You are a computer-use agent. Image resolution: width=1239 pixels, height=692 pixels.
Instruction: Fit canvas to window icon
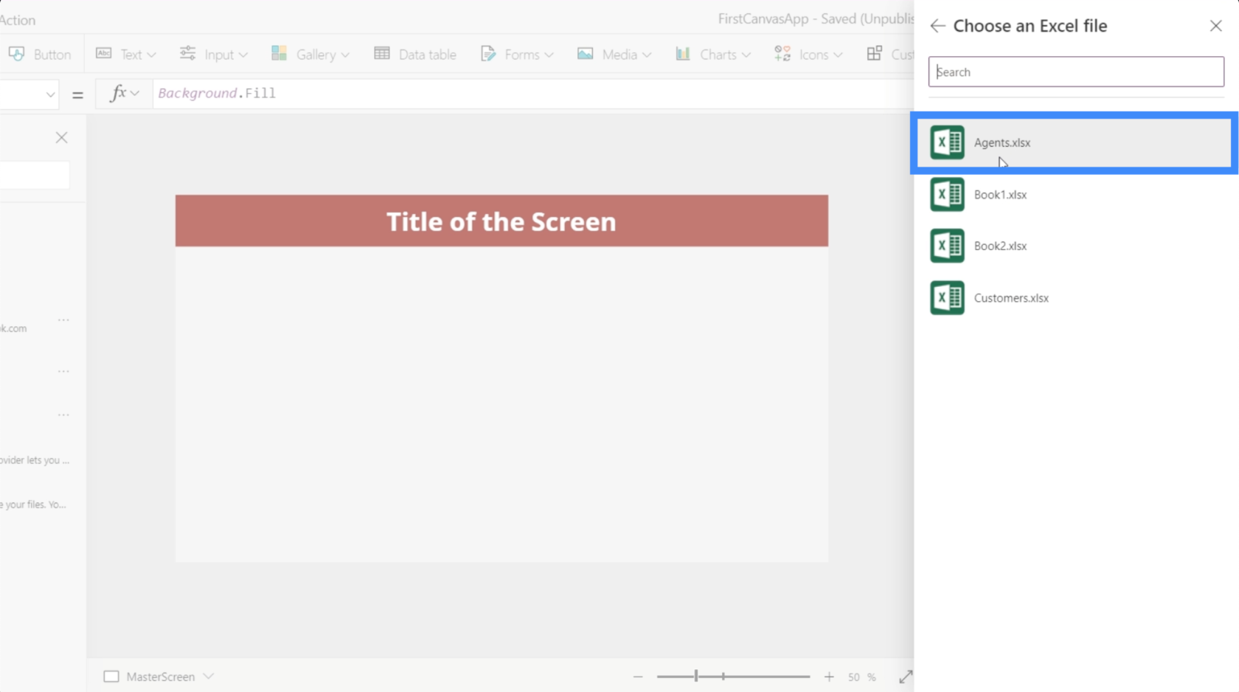tap(906, 677)
